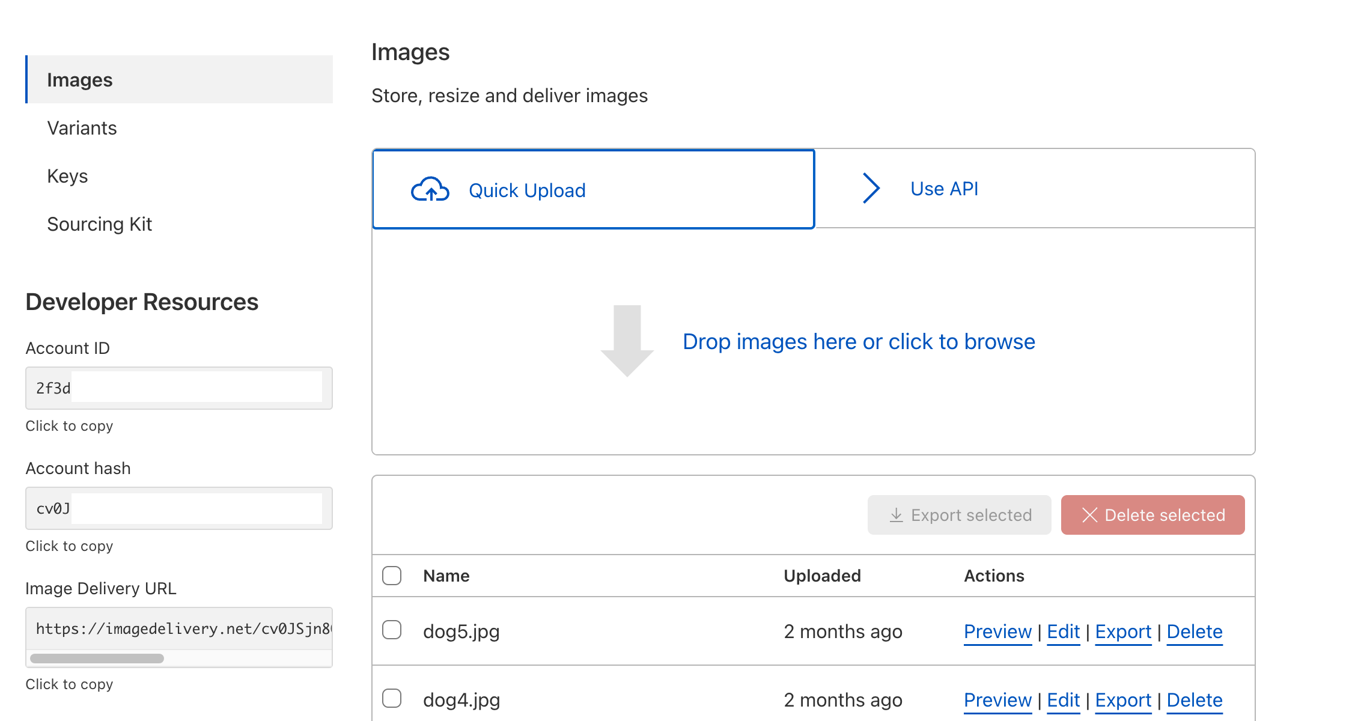Click the download icon in Export selected
The image size is (1364, 721).
pos(896,515)
